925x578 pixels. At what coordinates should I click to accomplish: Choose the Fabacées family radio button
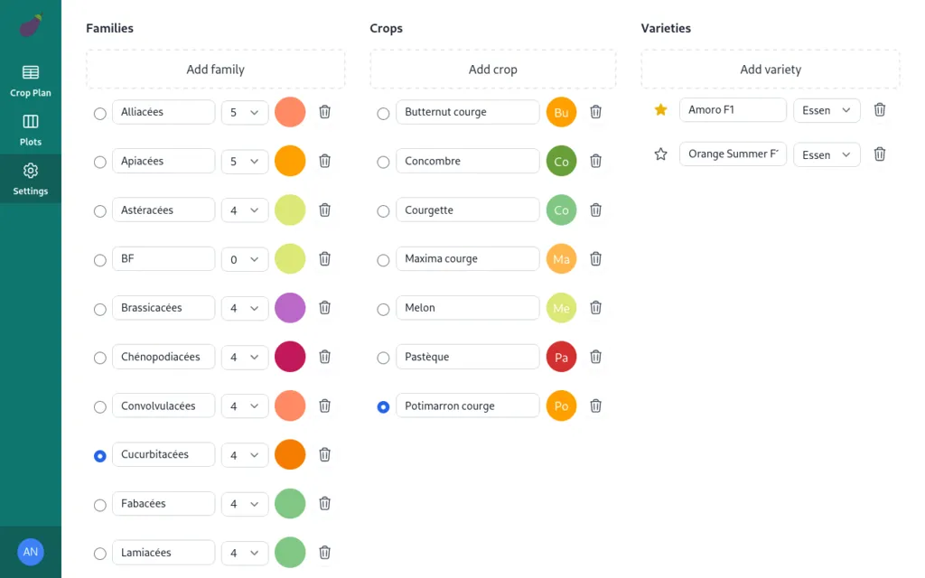[x=100, y=505]
